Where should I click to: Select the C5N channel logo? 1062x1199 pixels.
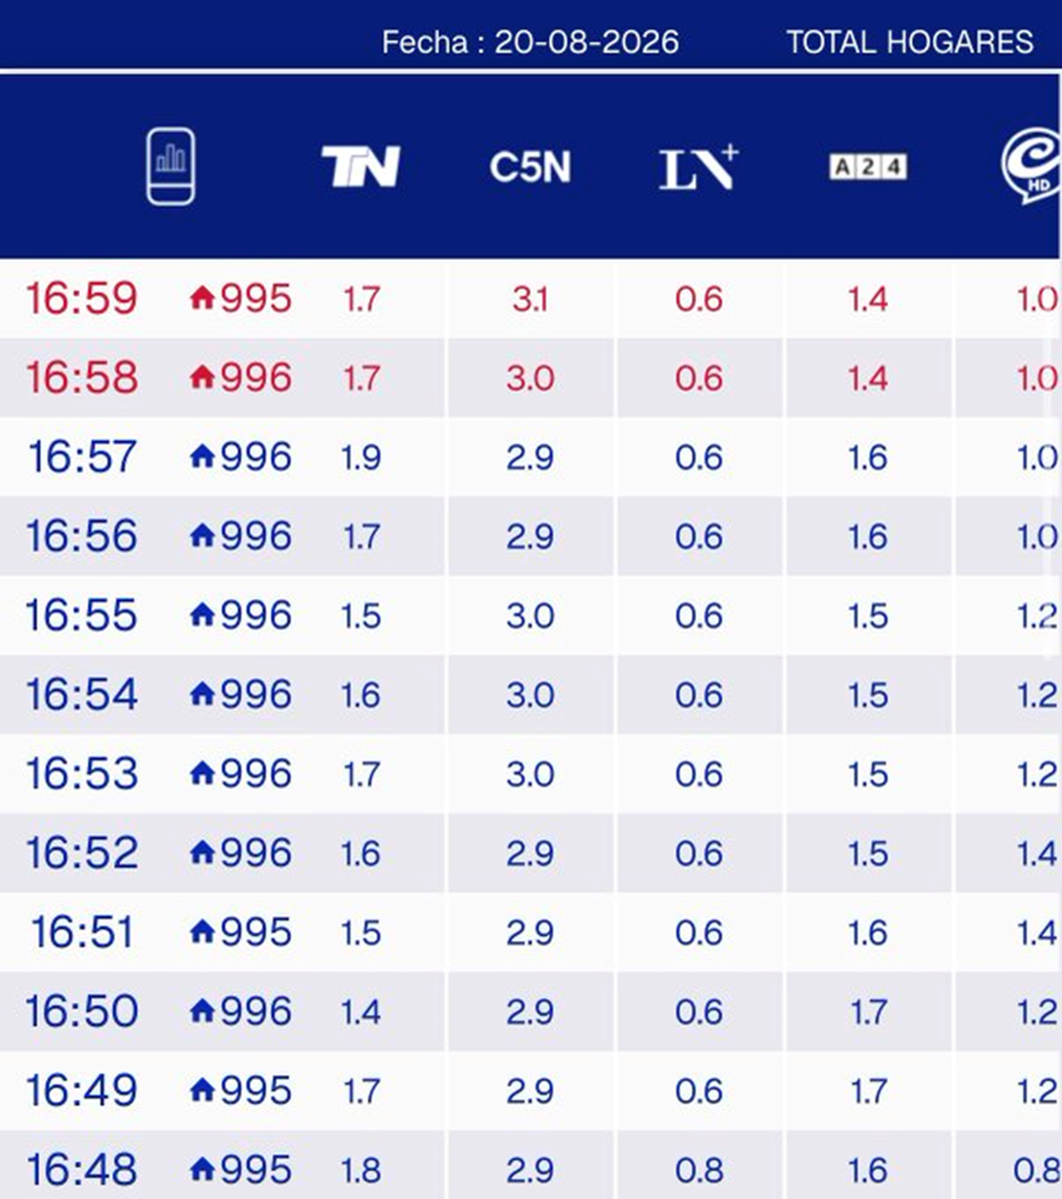530,167
